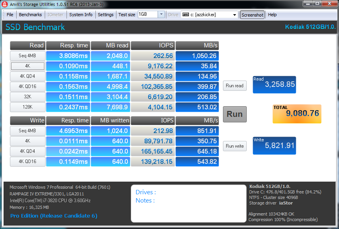Click the Write column header
339x229 pixels.
[28, 120]
